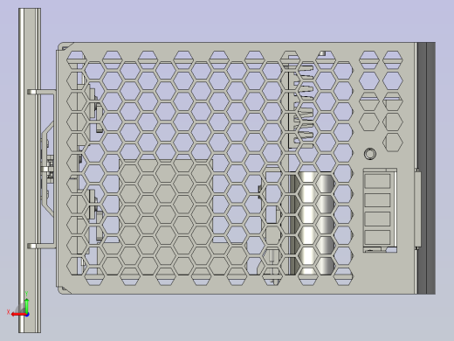This screenshot has width=454, height=341.
Task: Select the four-slot connector block
Action: [x=380, y=210]
